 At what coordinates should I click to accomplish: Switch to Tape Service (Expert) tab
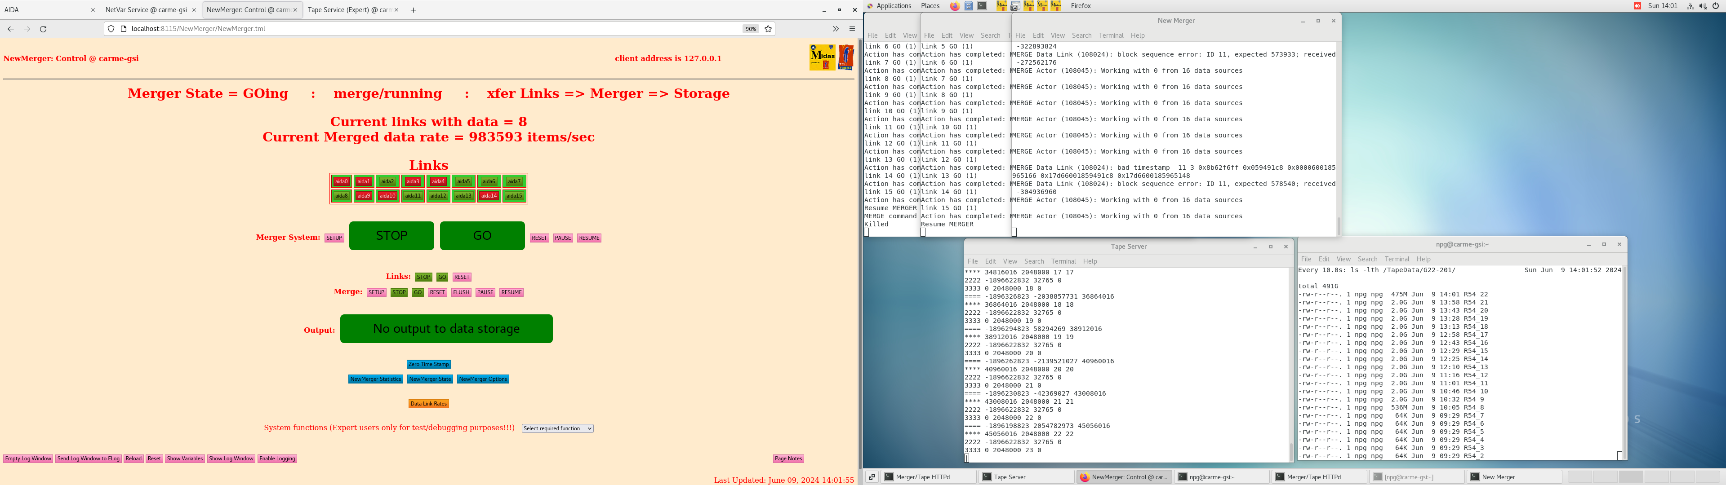(x=349, y=10)
